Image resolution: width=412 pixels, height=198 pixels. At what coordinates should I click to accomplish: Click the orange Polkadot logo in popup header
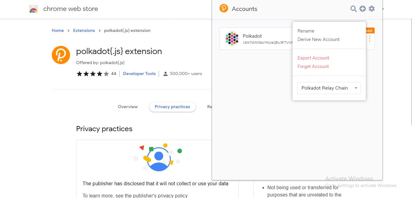click(x=224, y=9)
